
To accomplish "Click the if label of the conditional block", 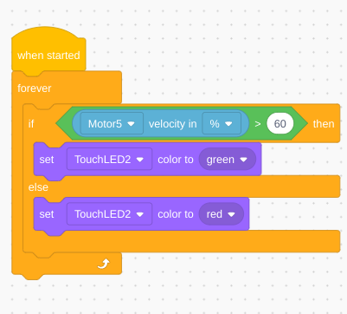I will [x=31, y=124].
